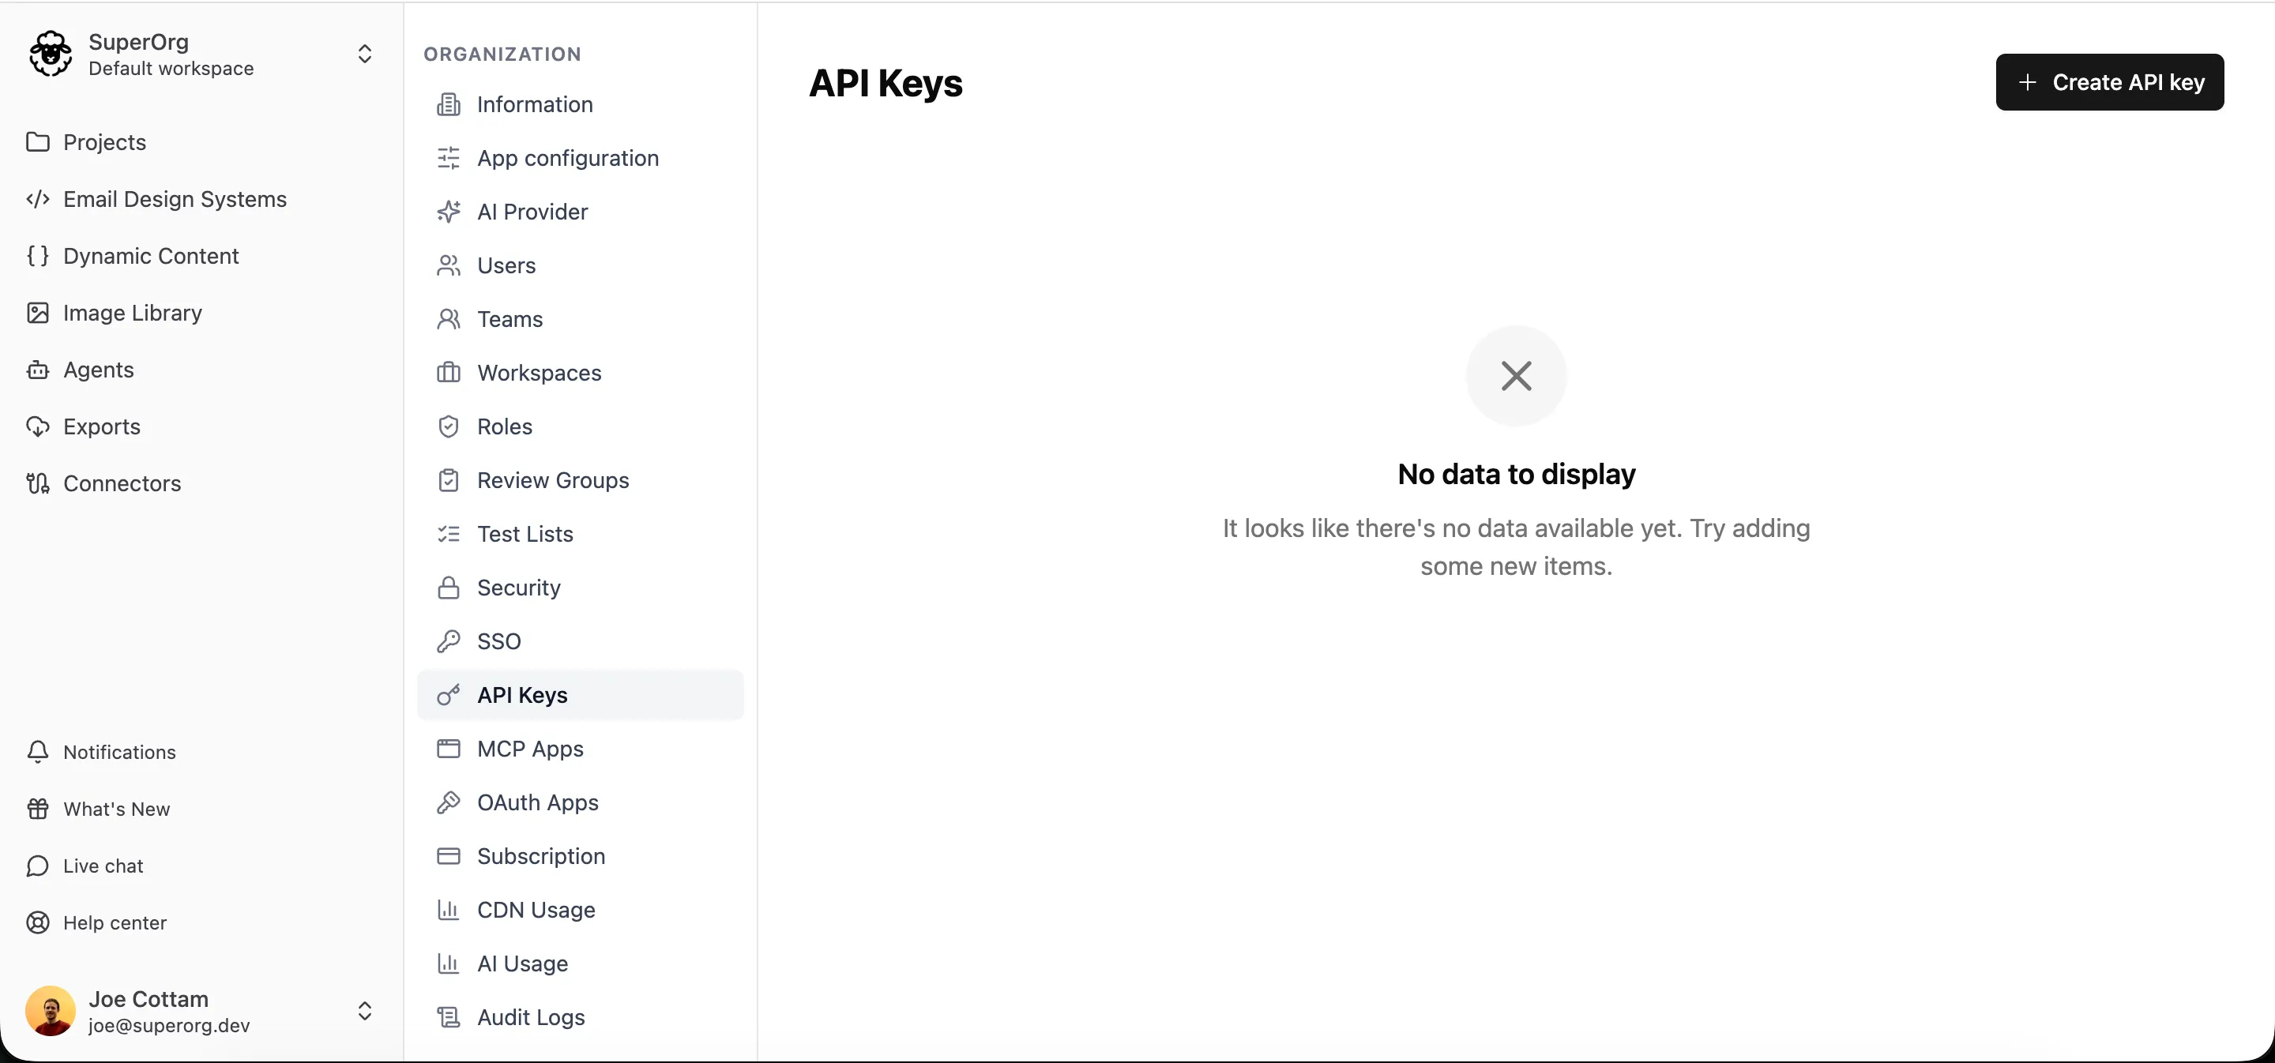This screenshot has height=1063, width=2275.
Task: Click the Dynamic Content braces icon
Action: point(38,256)
